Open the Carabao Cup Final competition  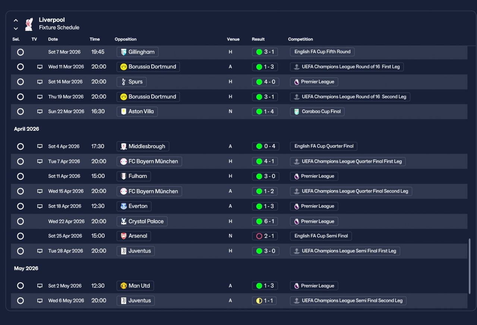(317, 111)
